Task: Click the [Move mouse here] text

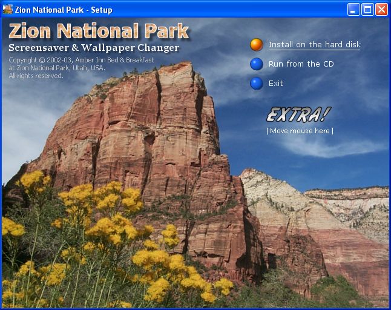Action: (300, 131)
